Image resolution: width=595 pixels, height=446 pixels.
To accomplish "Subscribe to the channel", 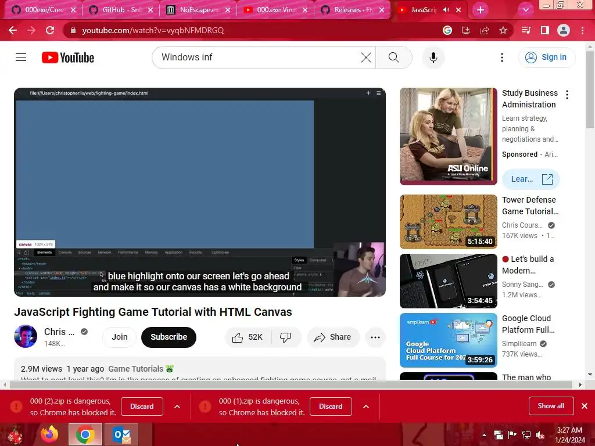I will click(x=169, y=337).
